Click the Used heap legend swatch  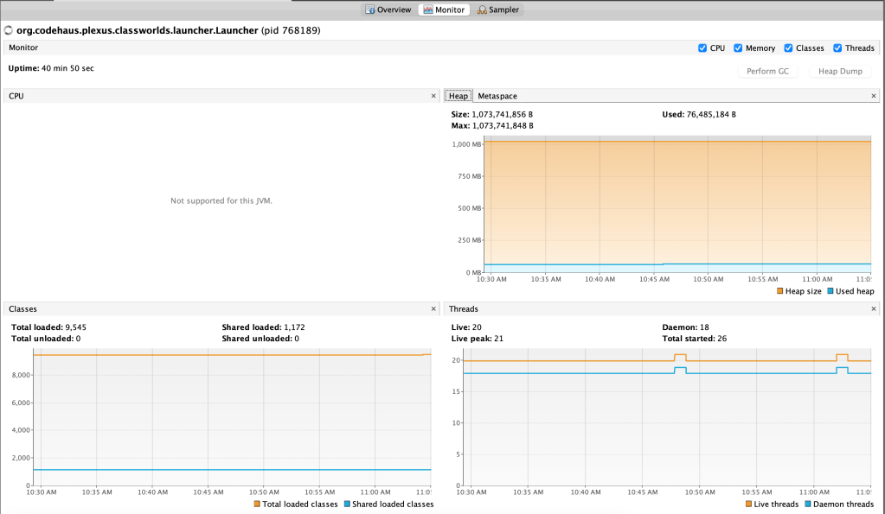coord(830,291)
